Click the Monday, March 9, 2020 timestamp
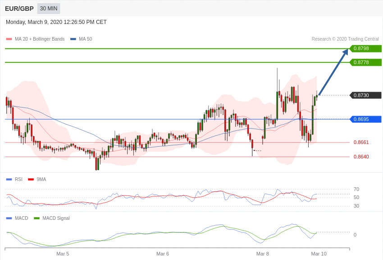 [56, 22]
